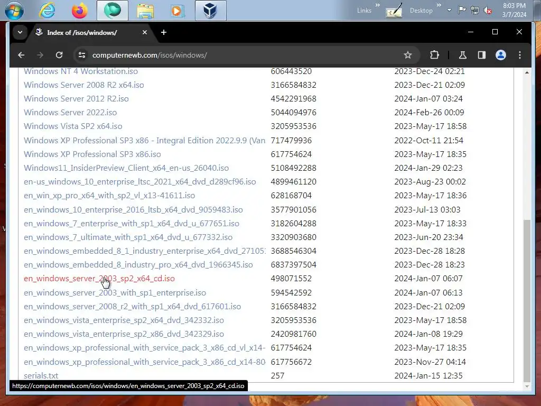
Task: Open Windows Server 2022.iso link
Action: [70, 113]
